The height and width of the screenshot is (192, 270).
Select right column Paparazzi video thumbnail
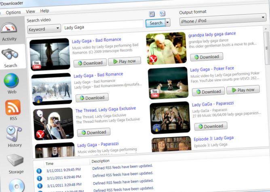[x=170, y=117]
